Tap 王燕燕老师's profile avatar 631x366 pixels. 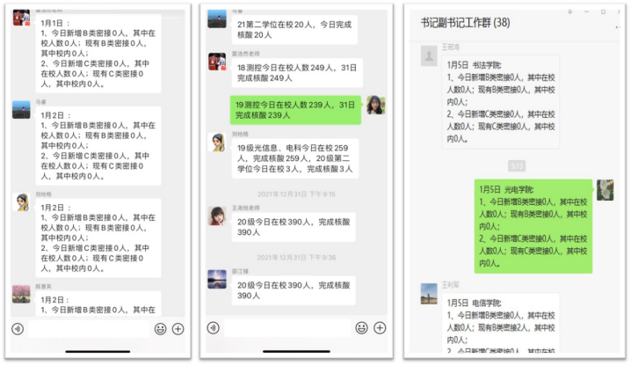(x=217, y=216)
